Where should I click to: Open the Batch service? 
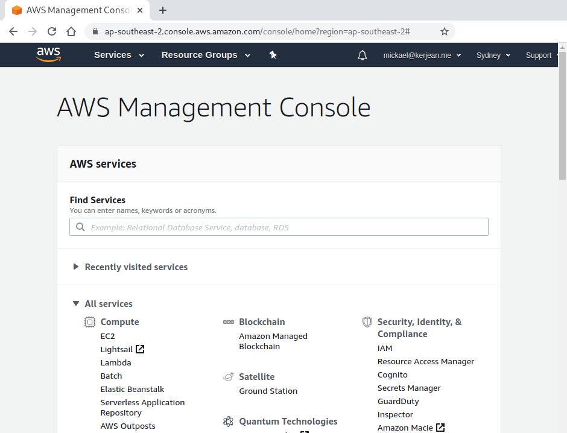[112, 376]
